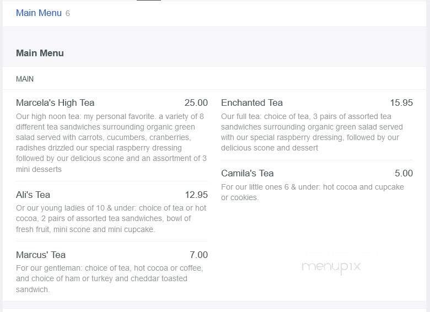The height and width of the screenshot is (312, 430).
Task: Click the 15.95 price for Enchanted Tea
Action: click(x=401, y=103)
